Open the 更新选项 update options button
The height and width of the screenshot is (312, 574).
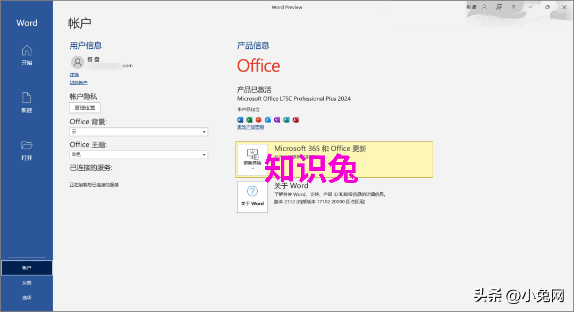[x=252, y=160]
